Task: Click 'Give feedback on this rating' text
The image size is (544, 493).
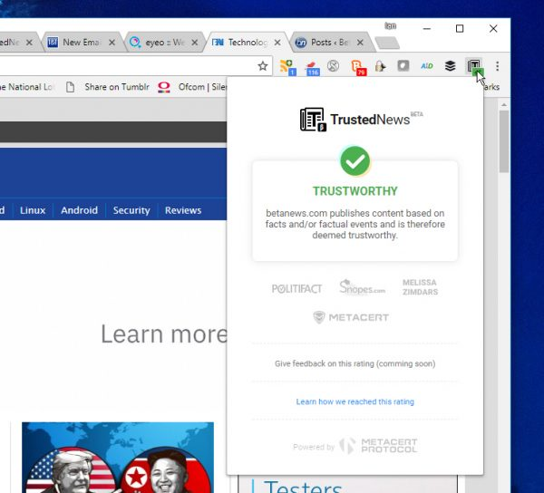Action: (x=355, y=363)
